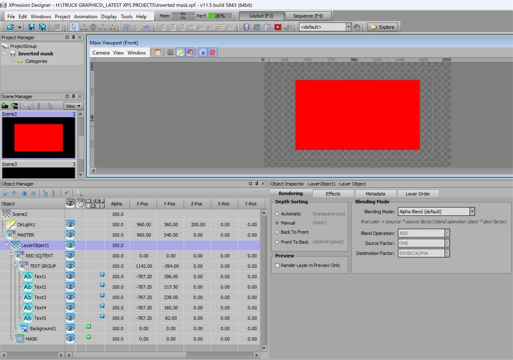The width and height of the screenshot is (513, 360).
Task: Click the Explore button
Action: click(382, 27)
